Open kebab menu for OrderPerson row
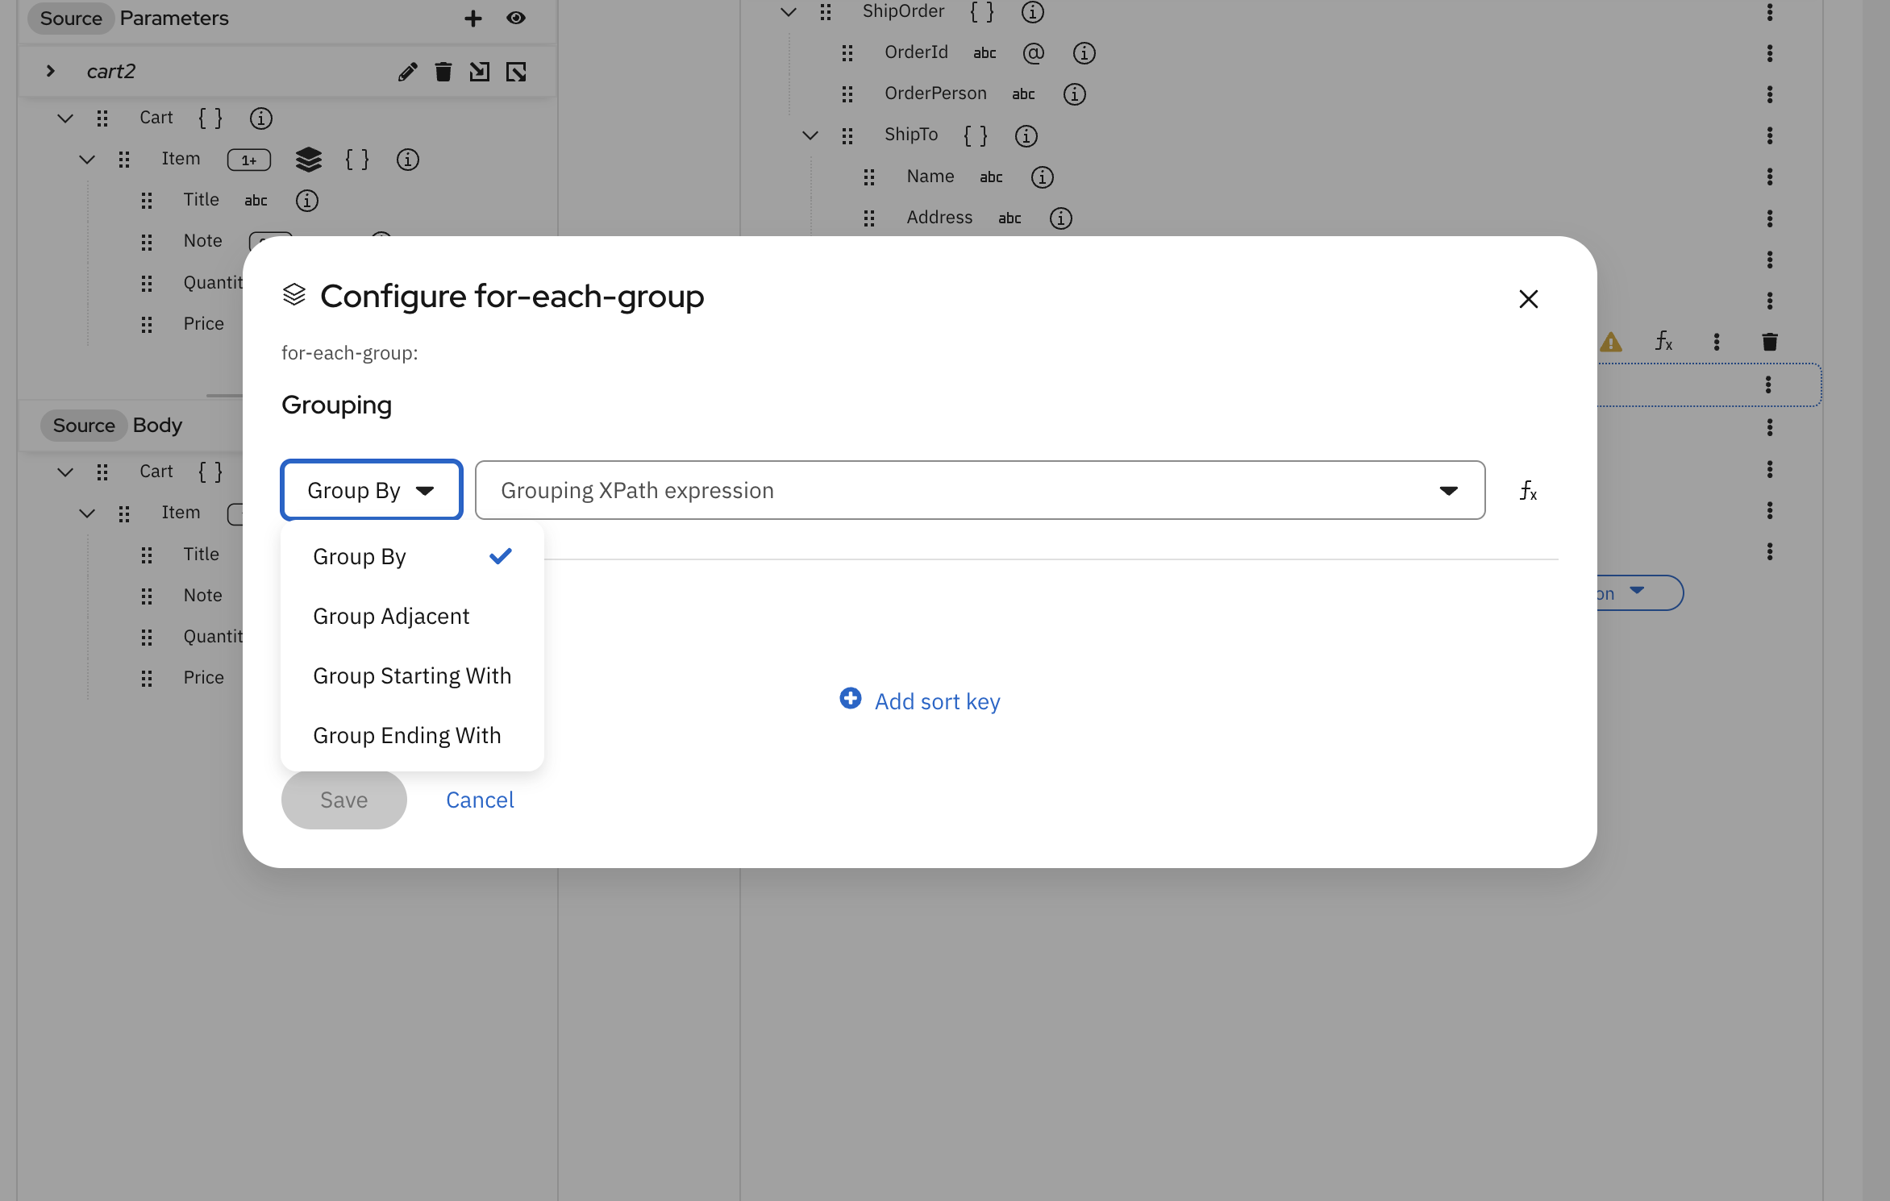1890x1201 pixels. pyautogui.click(x=1769, y=94)
